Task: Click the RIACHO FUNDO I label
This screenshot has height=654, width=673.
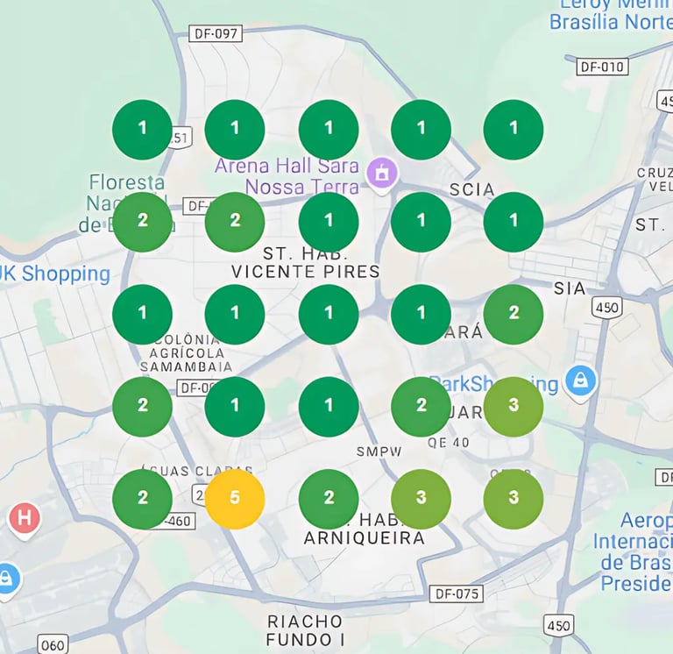Action: (305, 630)
